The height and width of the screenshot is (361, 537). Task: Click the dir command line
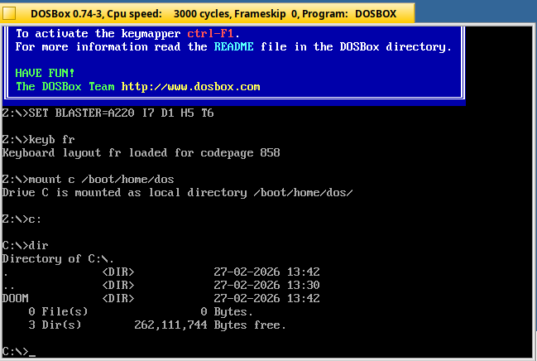38,245
